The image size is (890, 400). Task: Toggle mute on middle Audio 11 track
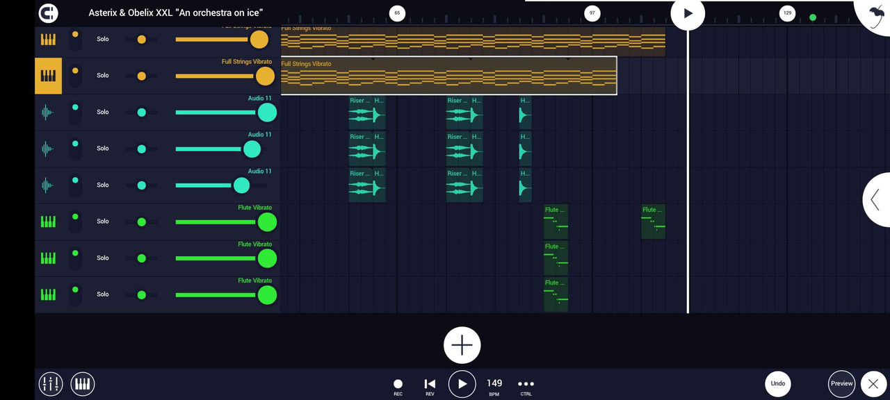point(75,149)
